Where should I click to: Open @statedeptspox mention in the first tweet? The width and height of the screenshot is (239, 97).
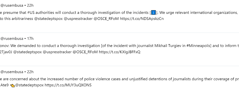tap(48, 19)
